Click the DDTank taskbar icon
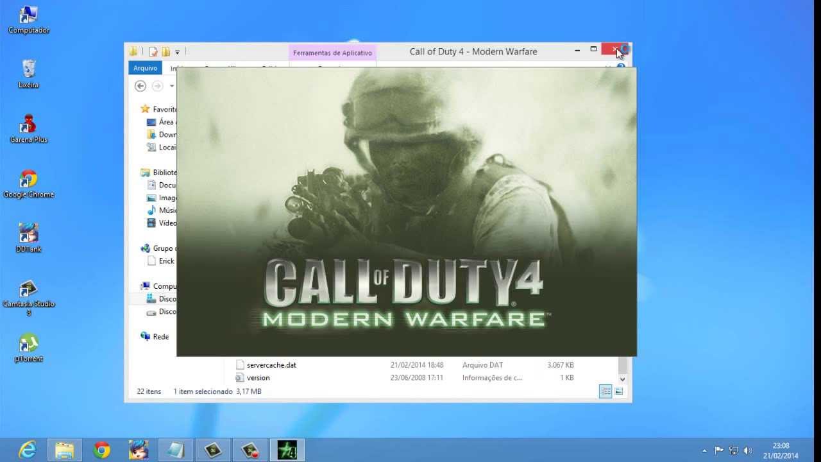This screenshot has width=821, height=462. click(x=139, y=450)
